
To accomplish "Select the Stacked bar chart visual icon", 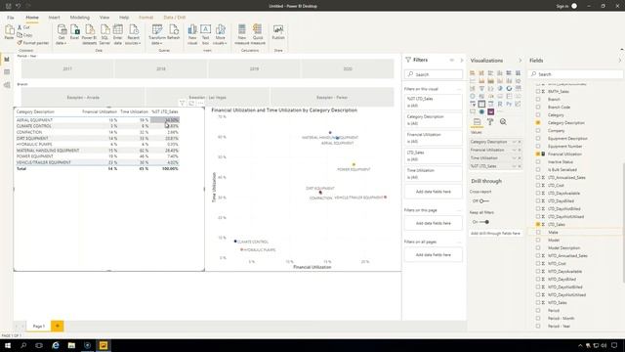I will pyautogui.click(x=473, y=73).
